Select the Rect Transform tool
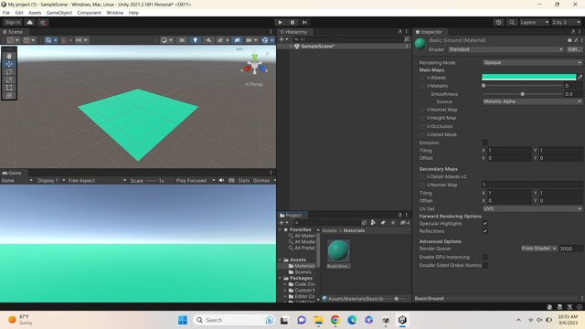 9,88
